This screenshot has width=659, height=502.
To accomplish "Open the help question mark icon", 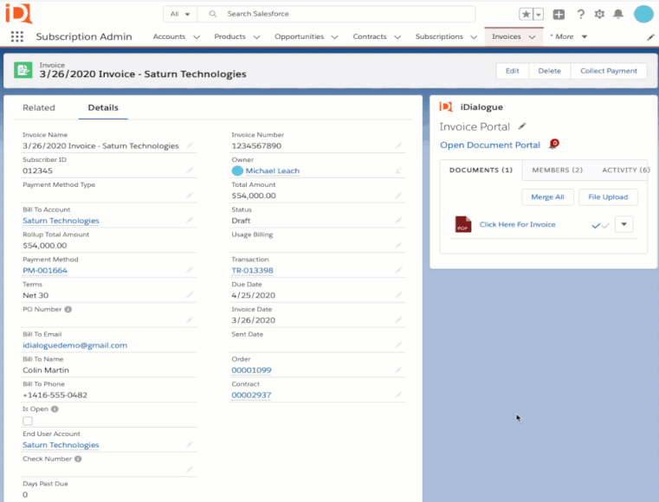I will [x=580, y=15].
